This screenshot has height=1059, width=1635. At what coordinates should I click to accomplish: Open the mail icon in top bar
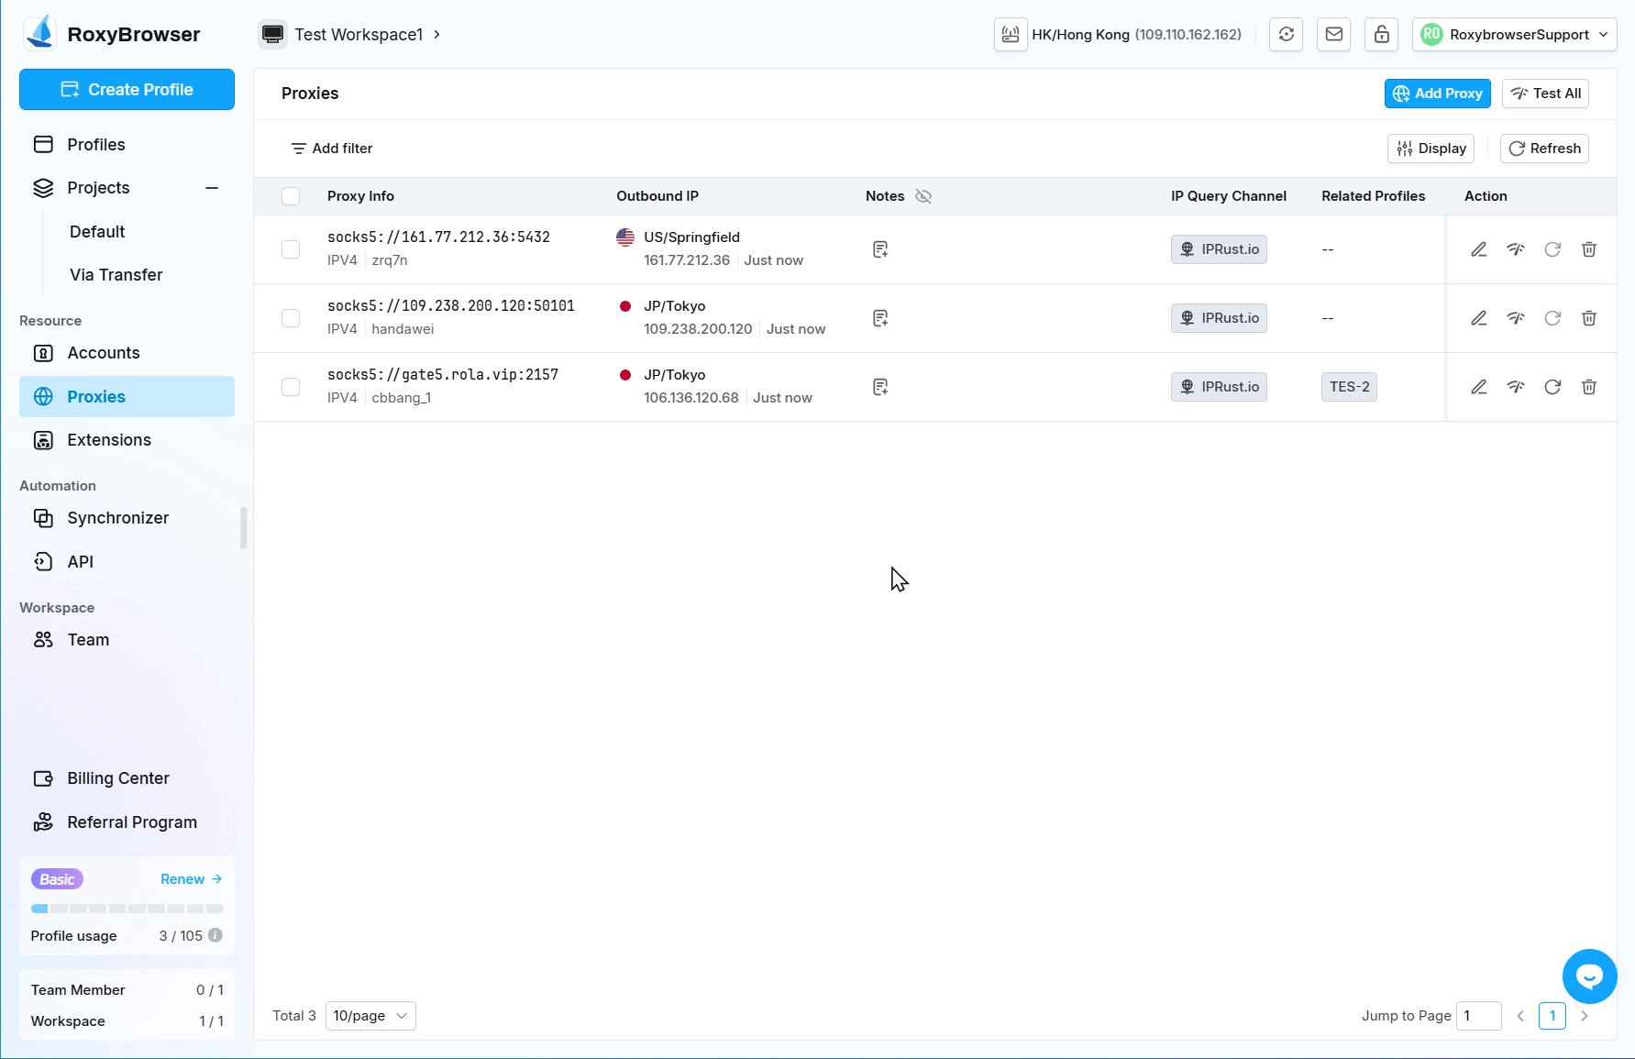[1333, 35]
